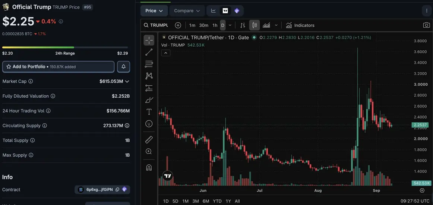Show Fully Diluted Valuation info icon

click(x=53, y=96)
